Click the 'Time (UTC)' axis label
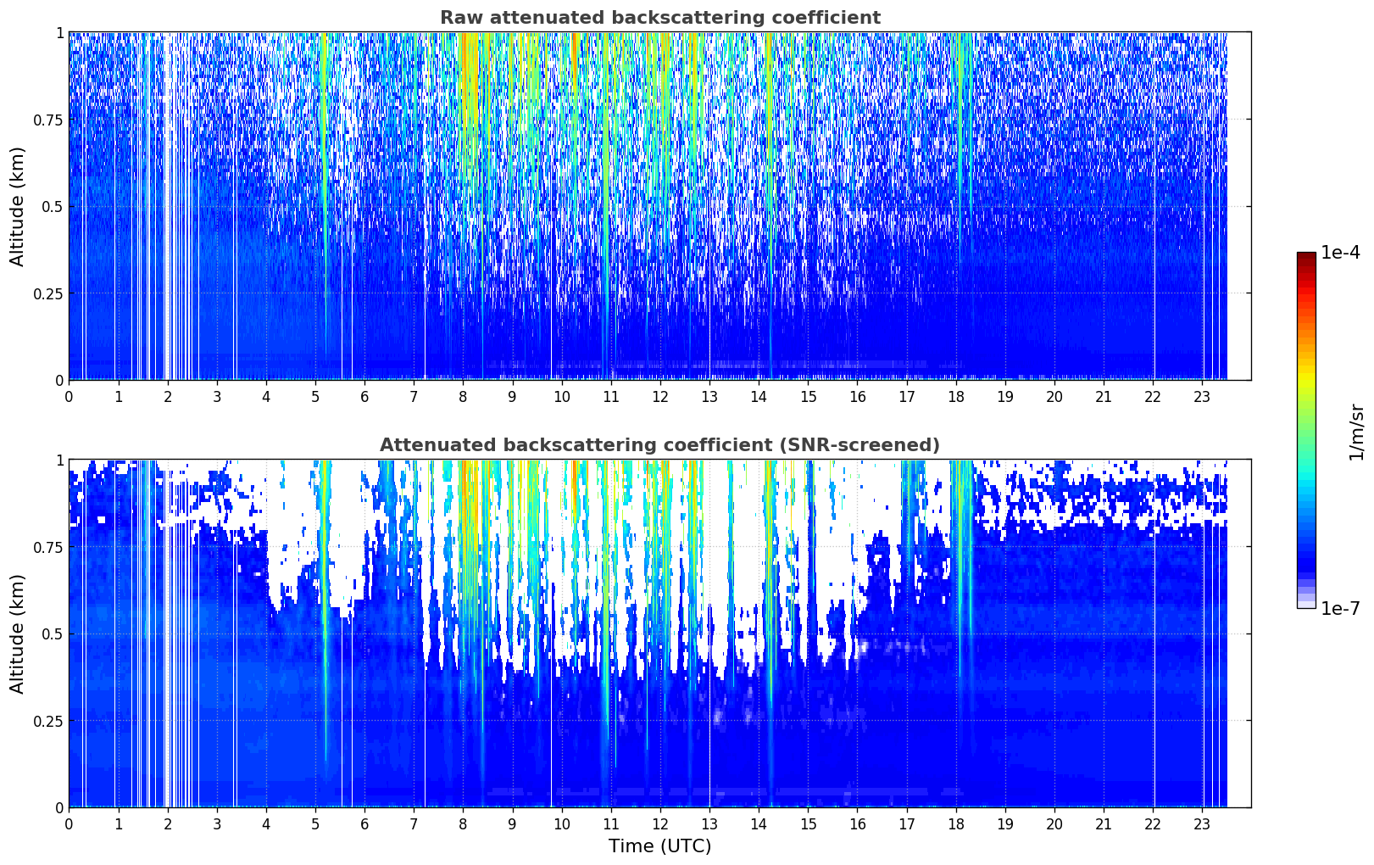This screenshot has height=865, width=1374. (659, 846)
